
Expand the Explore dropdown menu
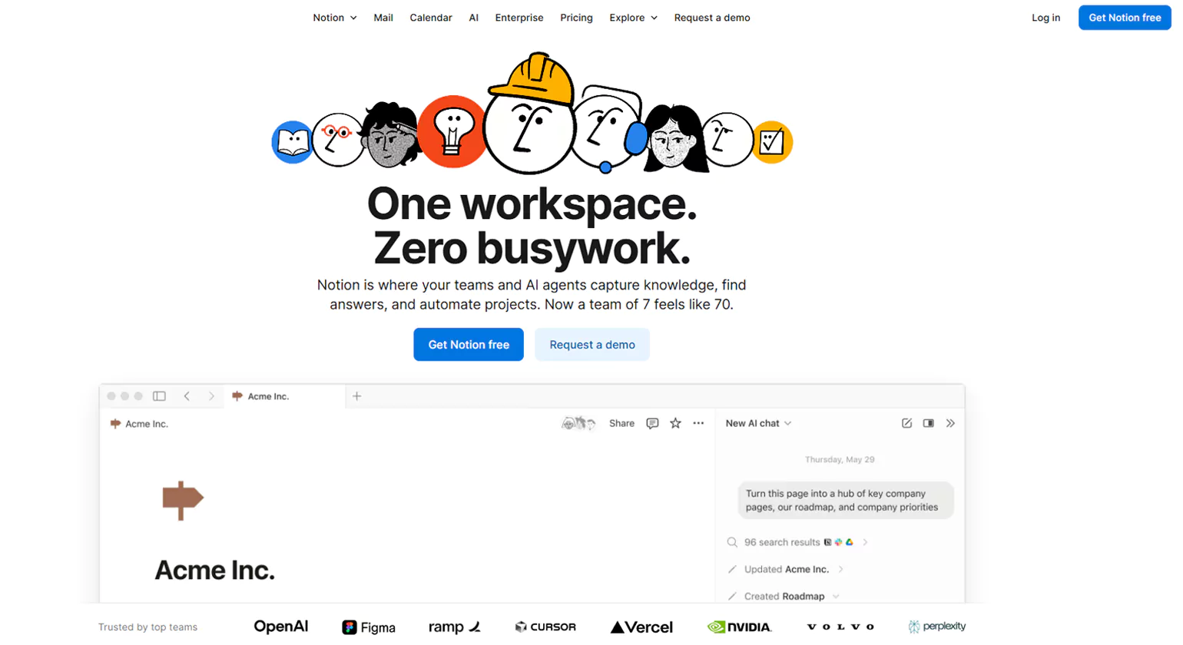633,18
